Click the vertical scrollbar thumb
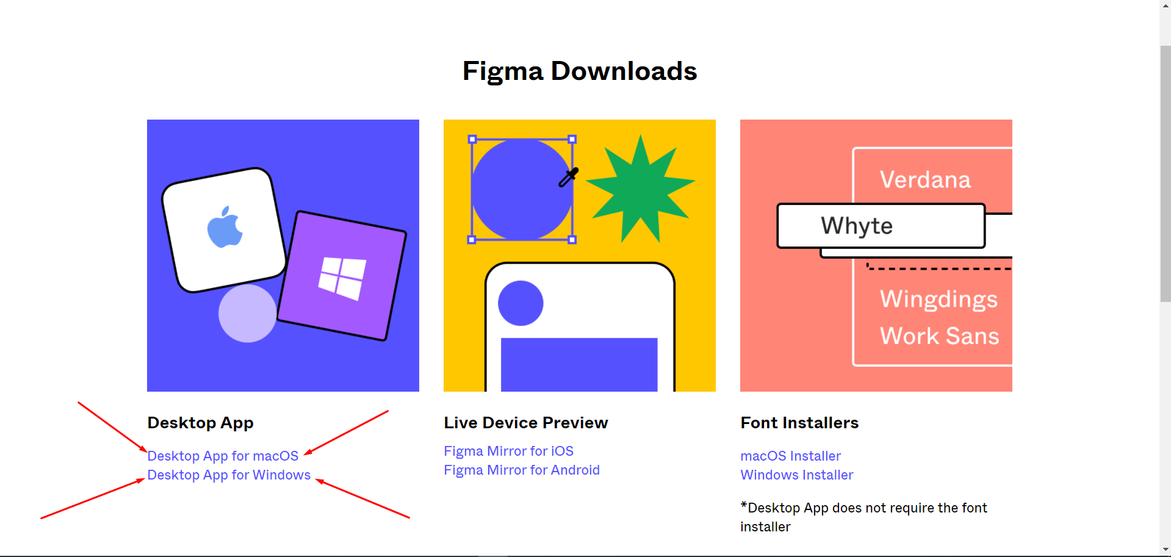This screenshot has height=557, width=1171. [1166, 173]
